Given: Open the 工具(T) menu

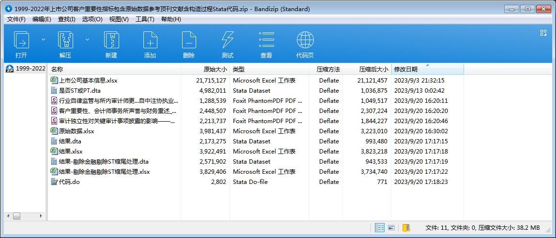Looking at the screenshot, I should tap(145, 19).
